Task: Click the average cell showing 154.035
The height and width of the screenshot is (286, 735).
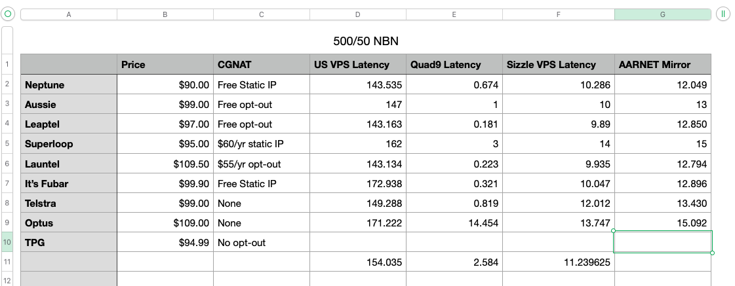Action: [358, 262]
